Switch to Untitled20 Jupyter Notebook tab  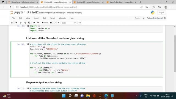click(89, 2)
